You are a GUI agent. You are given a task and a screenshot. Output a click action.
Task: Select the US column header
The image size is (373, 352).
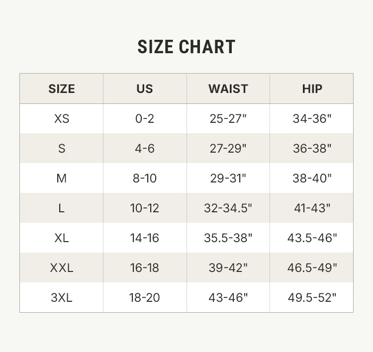pos(145,89)
